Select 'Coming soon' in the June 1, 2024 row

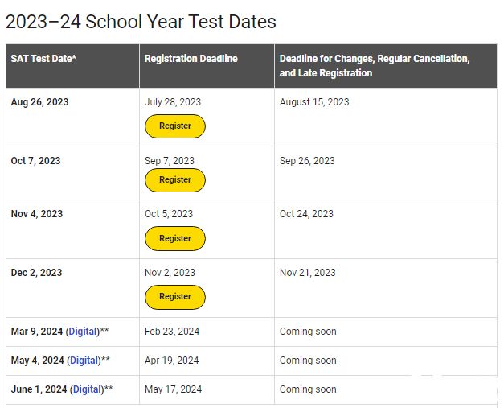pos(308,389)
